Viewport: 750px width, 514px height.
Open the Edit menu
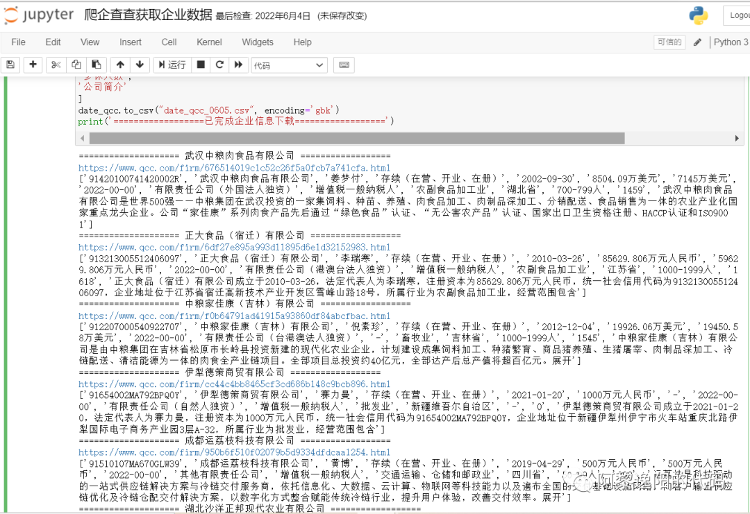point(53,42)
